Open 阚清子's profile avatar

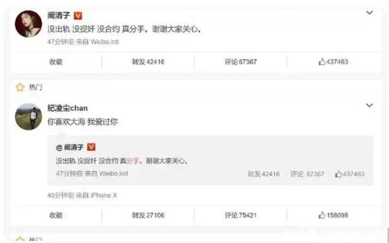[x=28, y=24]
